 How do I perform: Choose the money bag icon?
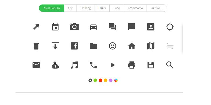(x=55, y=65)
